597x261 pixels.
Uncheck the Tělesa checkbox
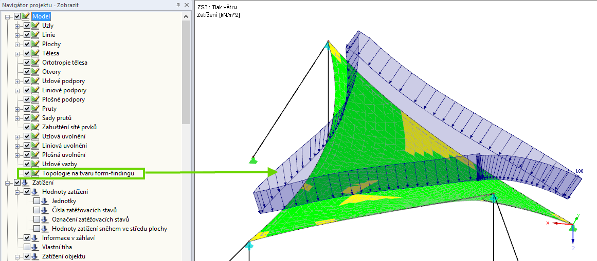pyautogui.click(x=27, y=53)
